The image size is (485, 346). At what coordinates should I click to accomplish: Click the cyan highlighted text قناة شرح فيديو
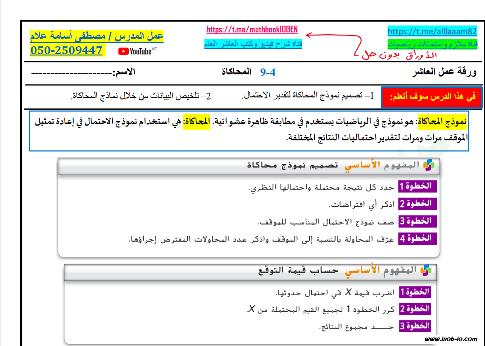(253, 44)
